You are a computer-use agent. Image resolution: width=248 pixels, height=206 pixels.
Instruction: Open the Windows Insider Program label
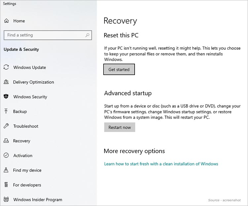coord(38,199)
